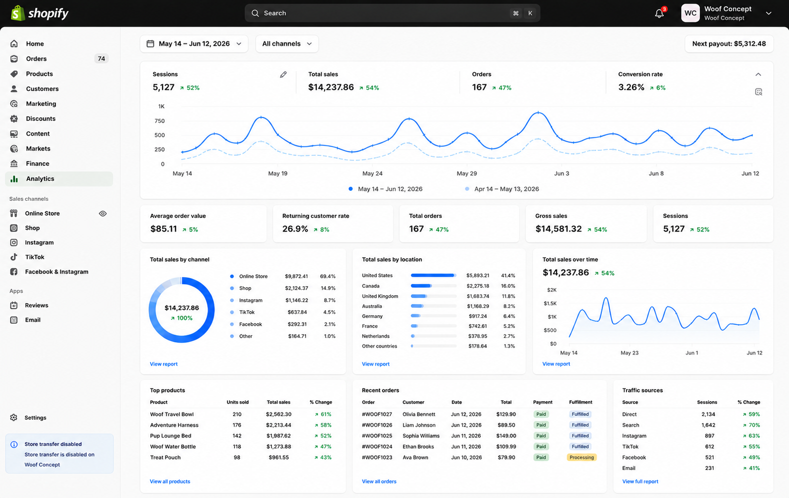The height and width of the screenshot is (498, 789).
Task: Click the chart annotation icon below collapse arrow
Action: click(758, 92)
